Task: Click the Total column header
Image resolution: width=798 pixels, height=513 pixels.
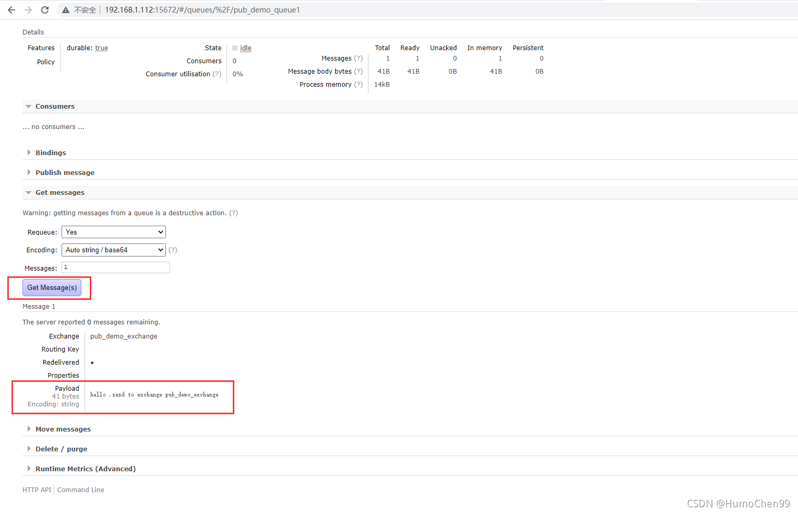Action: tap(383, 48)
